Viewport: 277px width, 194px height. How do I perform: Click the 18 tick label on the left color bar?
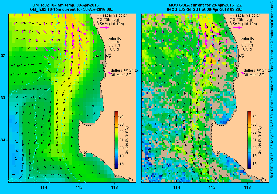tap(122, 164)
